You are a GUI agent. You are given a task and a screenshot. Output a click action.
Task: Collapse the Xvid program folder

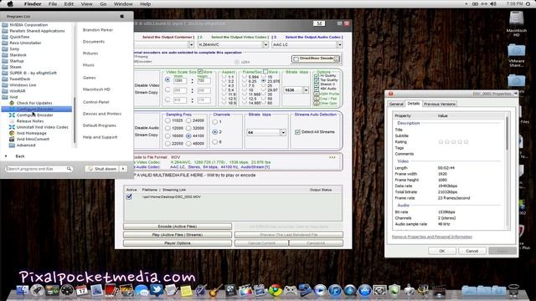[9, 97]
